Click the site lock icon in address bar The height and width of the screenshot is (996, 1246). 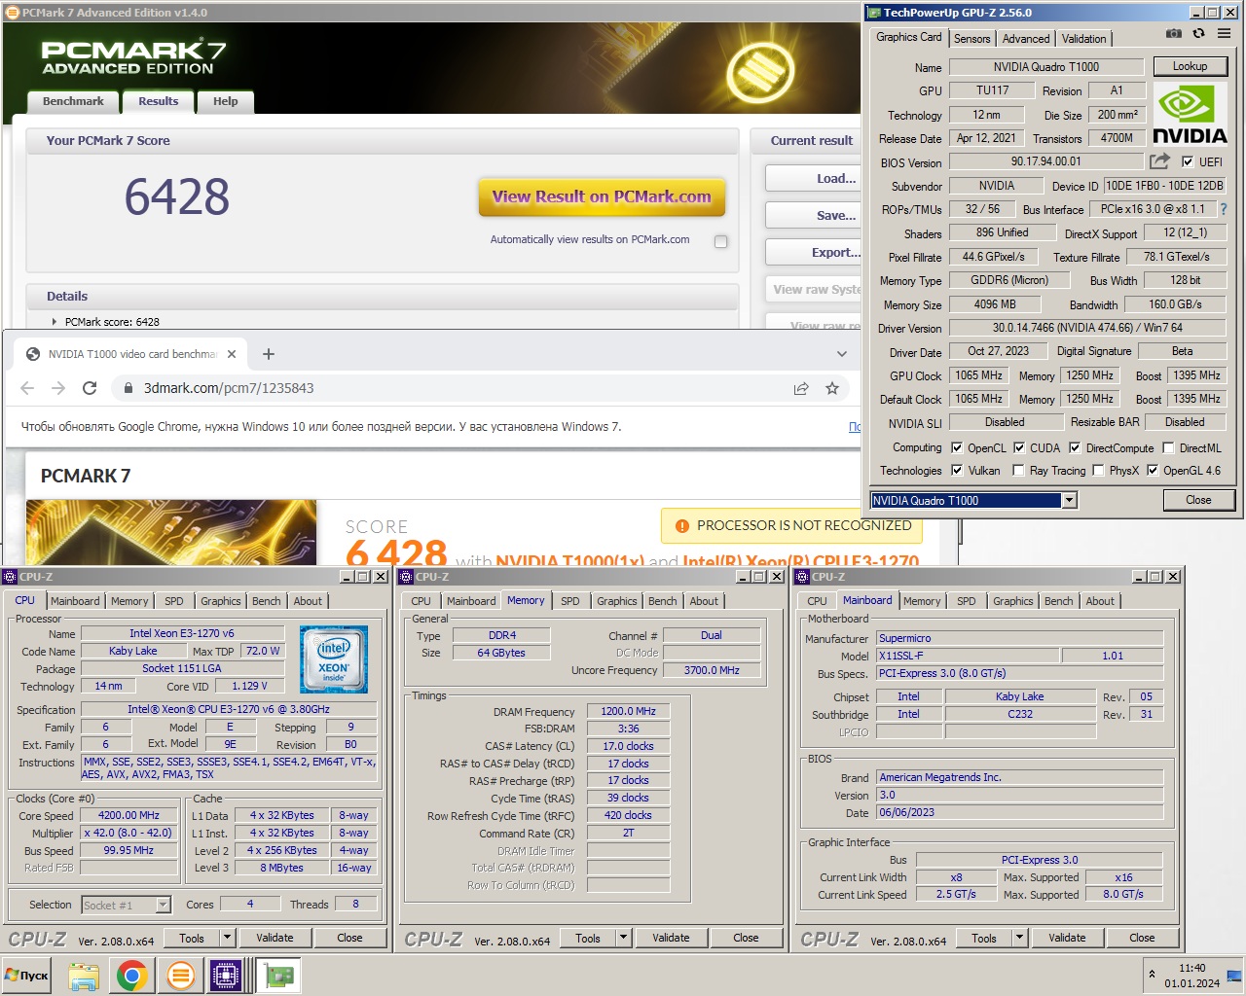[128, 388]
